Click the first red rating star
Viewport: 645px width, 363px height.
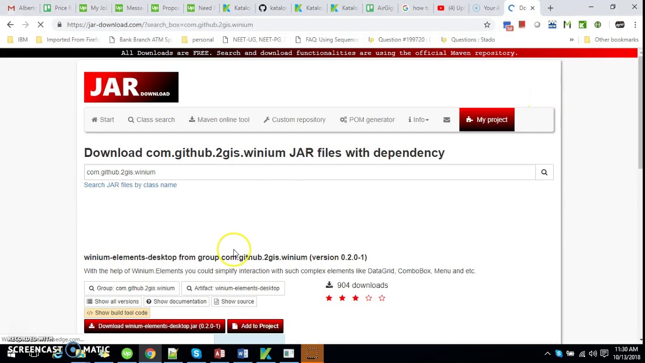click(x=329, y=298)
